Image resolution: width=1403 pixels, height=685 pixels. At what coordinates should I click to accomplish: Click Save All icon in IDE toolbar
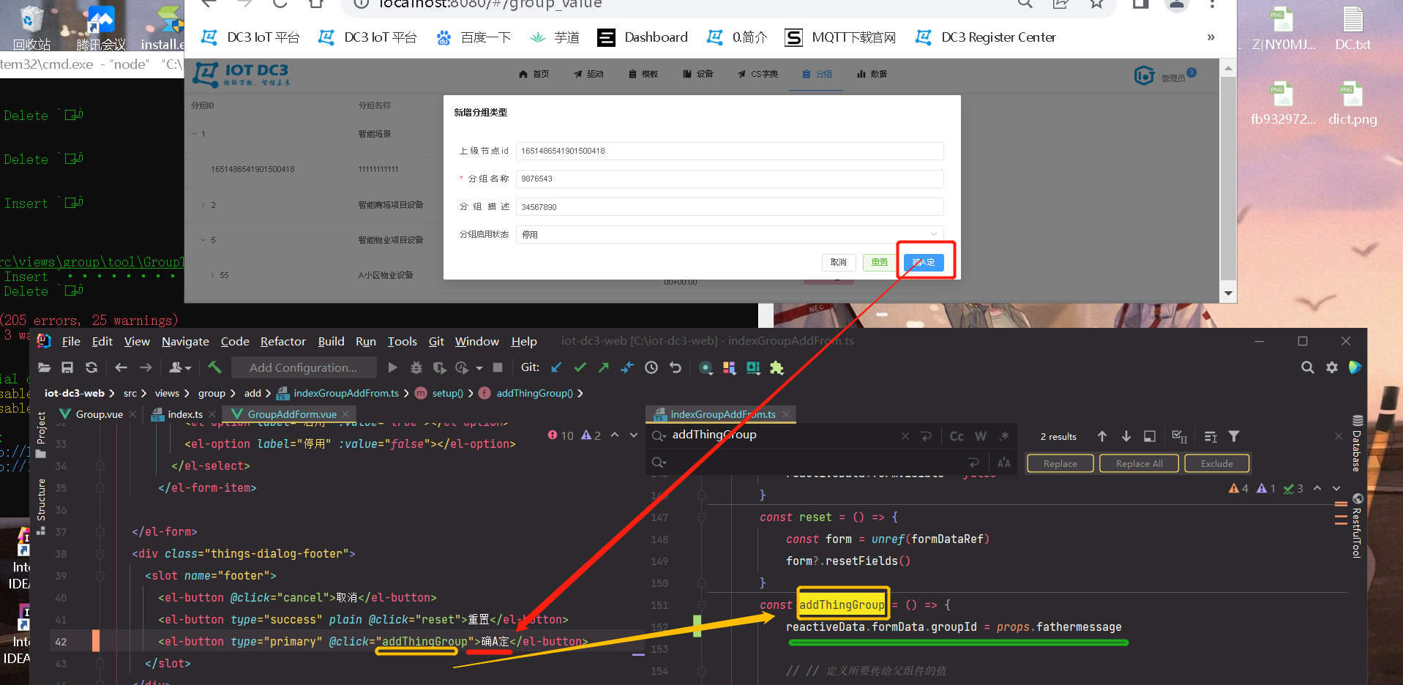[67, 367]
